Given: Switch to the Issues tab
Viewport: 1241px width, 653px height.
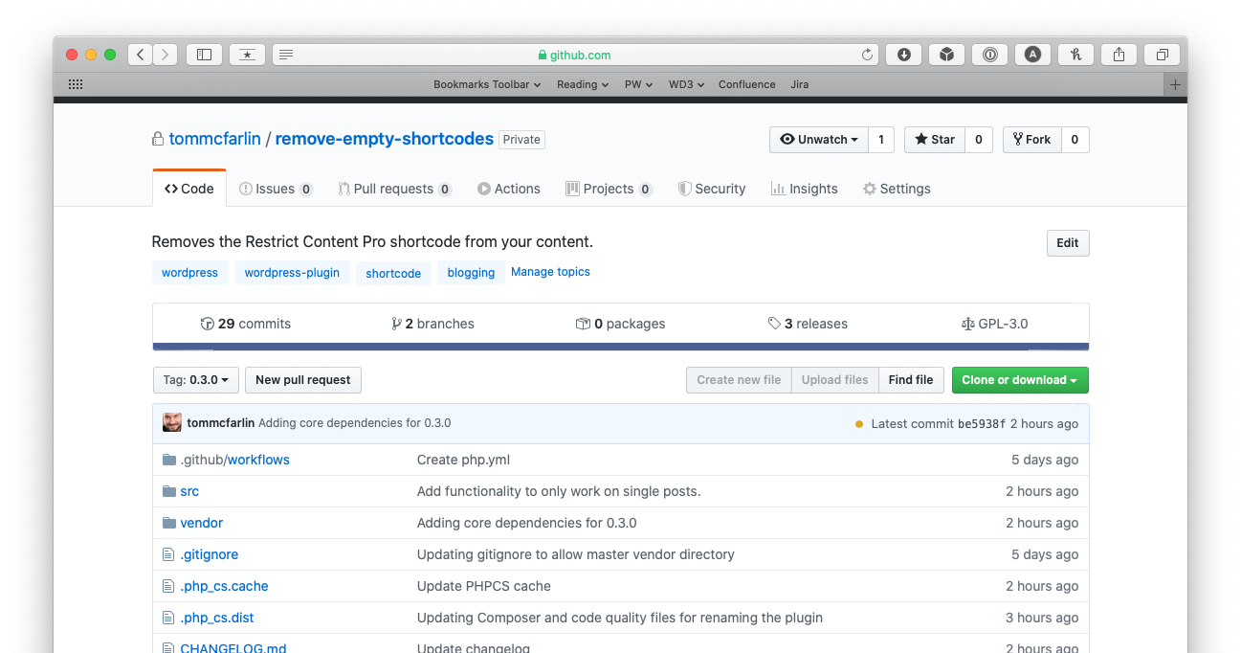Looking at the screenshot, I should pos(276,189).
